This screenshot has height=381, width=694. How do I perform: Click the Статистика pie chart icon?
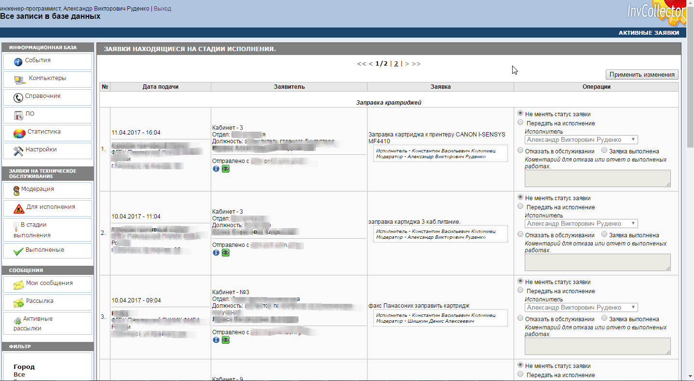click(x=19, y=133)
